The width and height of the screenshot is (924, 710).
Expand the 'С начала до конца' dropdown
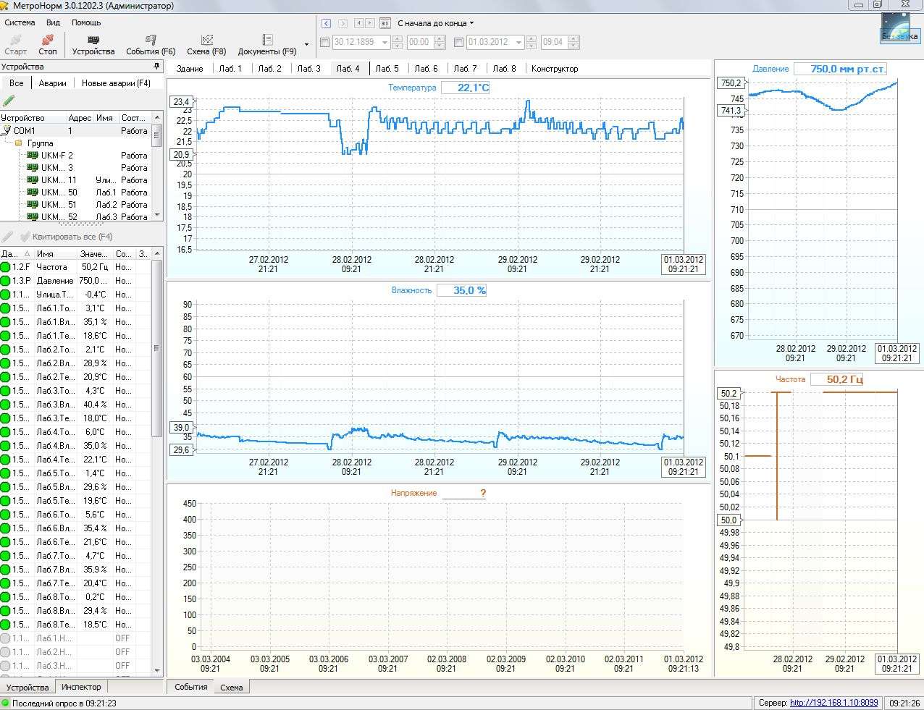(x=471, y=23)
